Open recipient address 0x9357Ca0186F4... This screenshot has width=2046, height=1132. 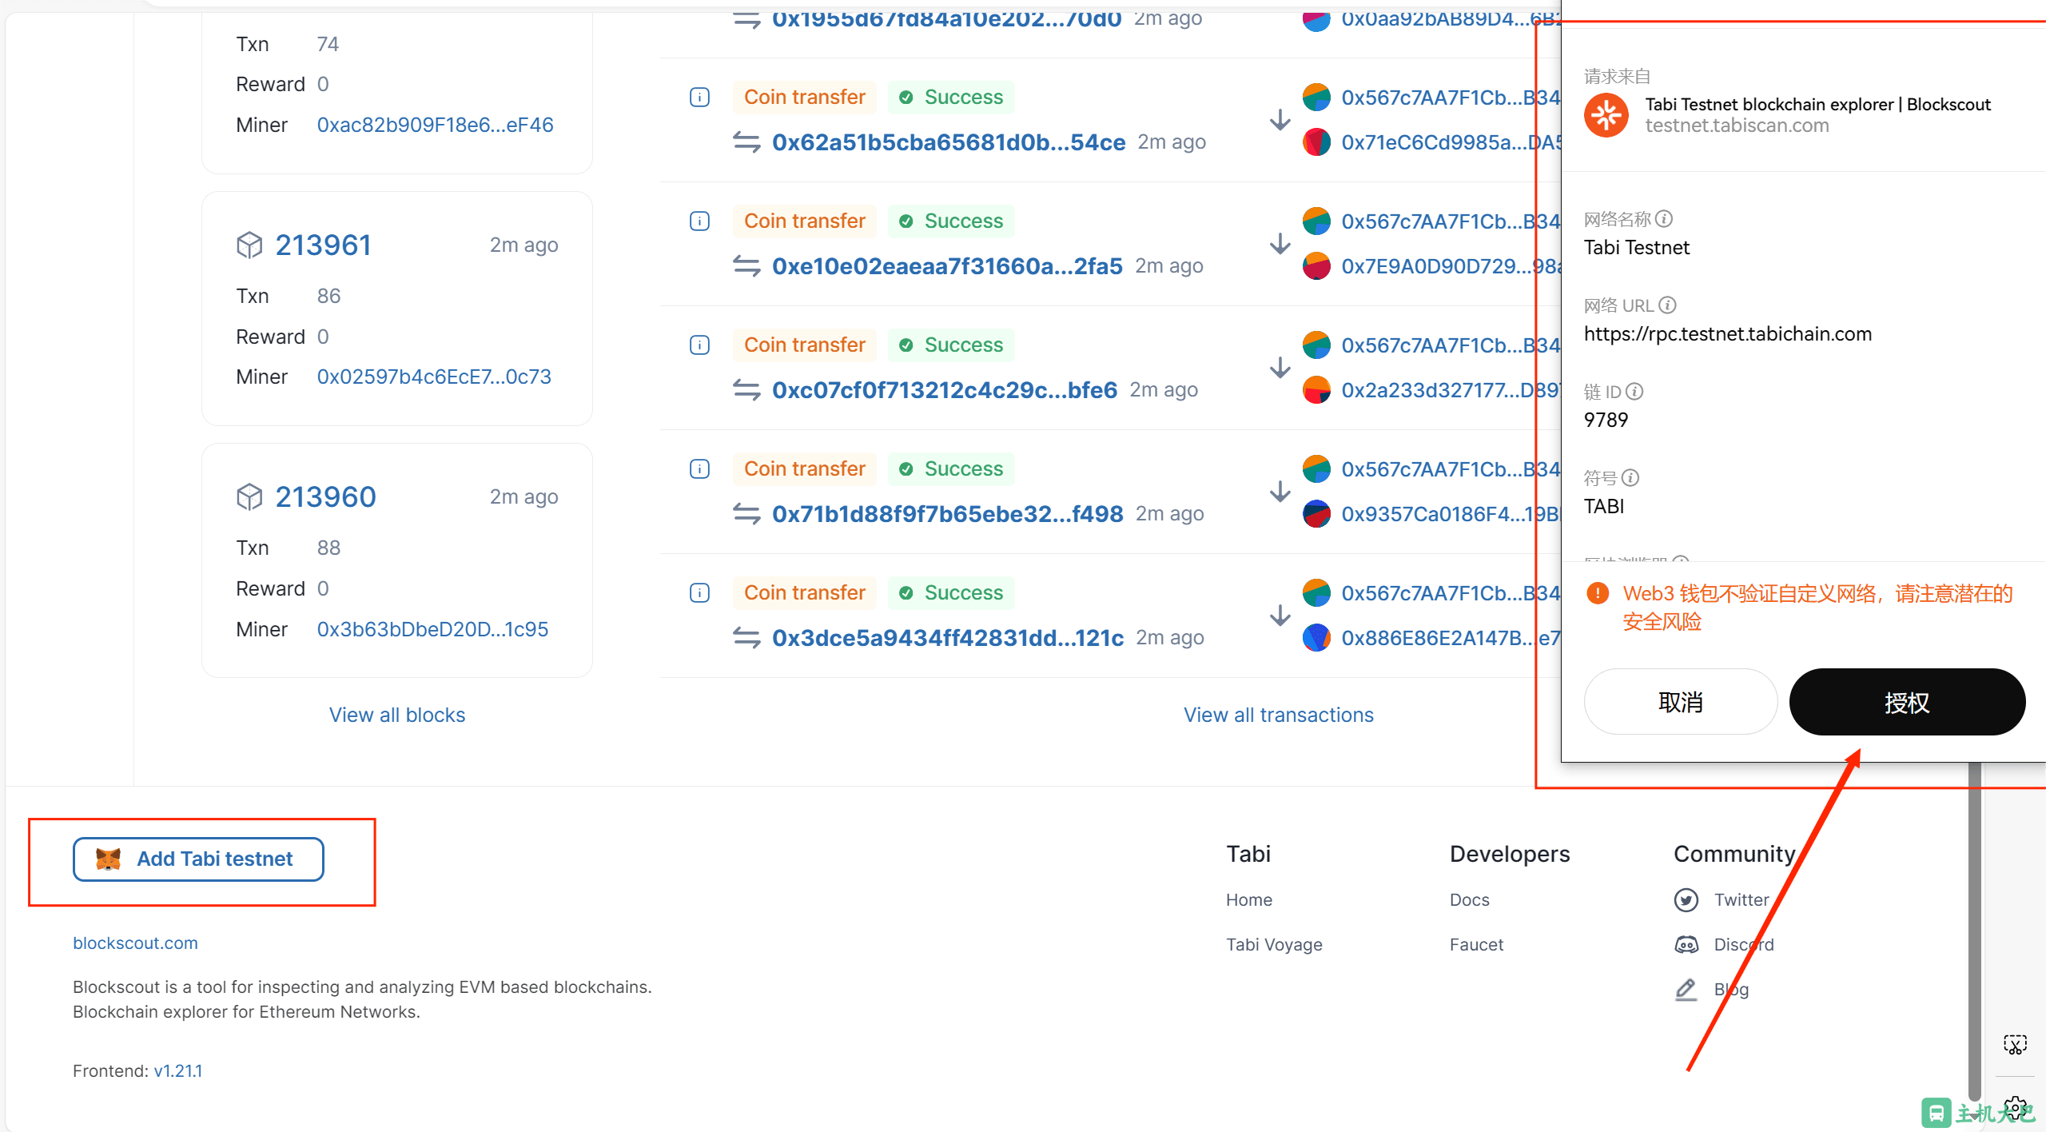coord(1451,514)
